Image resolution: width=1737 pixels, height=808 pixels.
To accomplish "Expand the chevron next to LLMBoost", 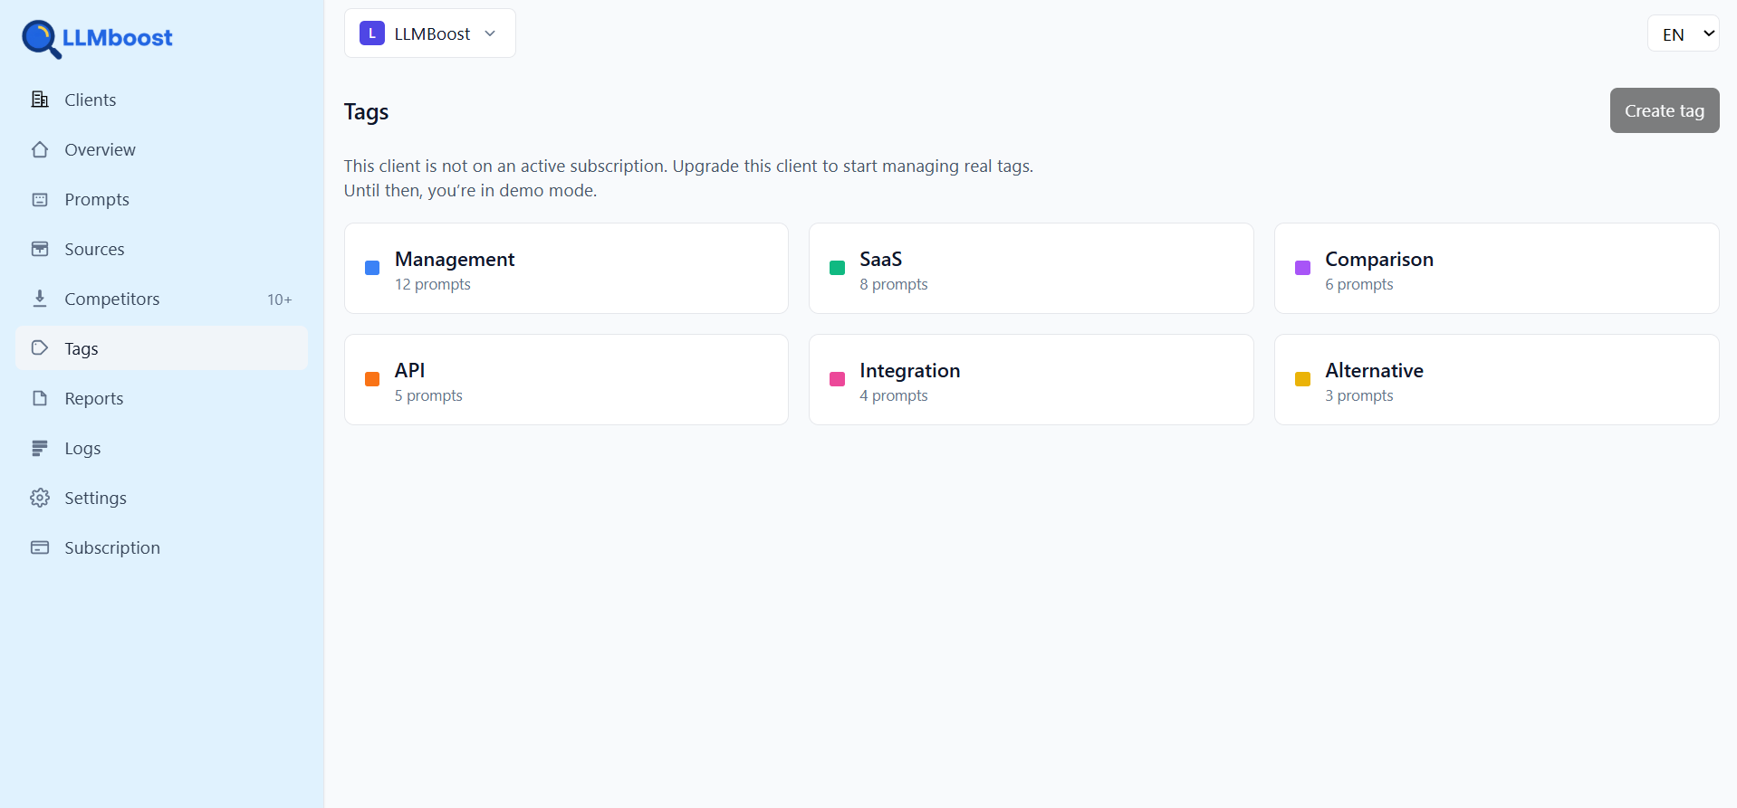I will (490, 33).
